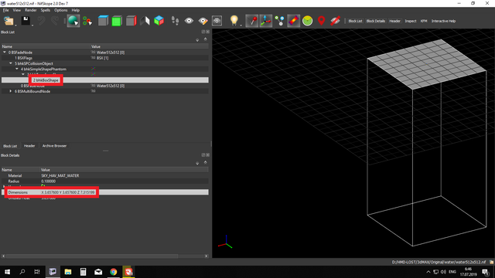495x278 pixels.
Task: Click the Undo arrow icon
Action: (x=41, y=21)
